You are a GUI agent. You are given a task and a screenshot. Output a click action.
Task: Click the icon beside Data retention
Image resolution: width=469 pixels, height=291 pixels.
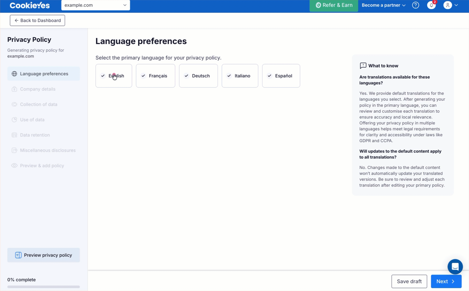click(14, 135)
